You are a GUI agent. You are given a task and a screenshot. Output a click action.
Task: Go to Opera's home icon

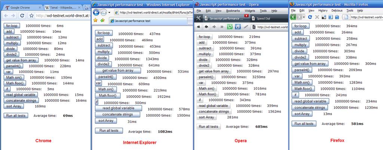pyautogui.click(x=238, y=27)
